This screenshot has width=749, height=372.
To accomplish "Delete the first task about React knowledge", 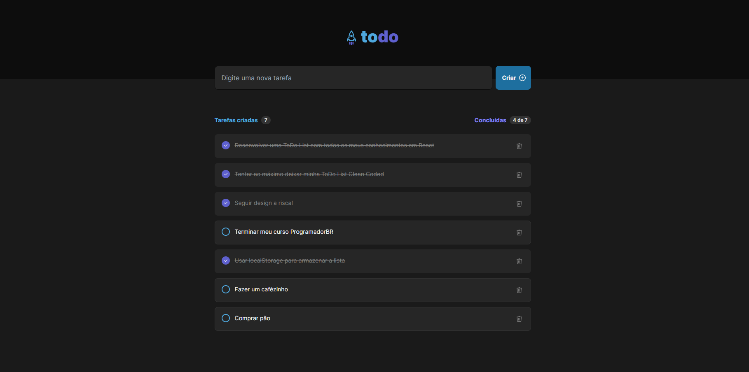I will 519,146.
